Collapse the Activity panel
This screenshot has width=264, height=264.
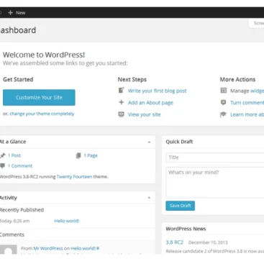(149, 198)
